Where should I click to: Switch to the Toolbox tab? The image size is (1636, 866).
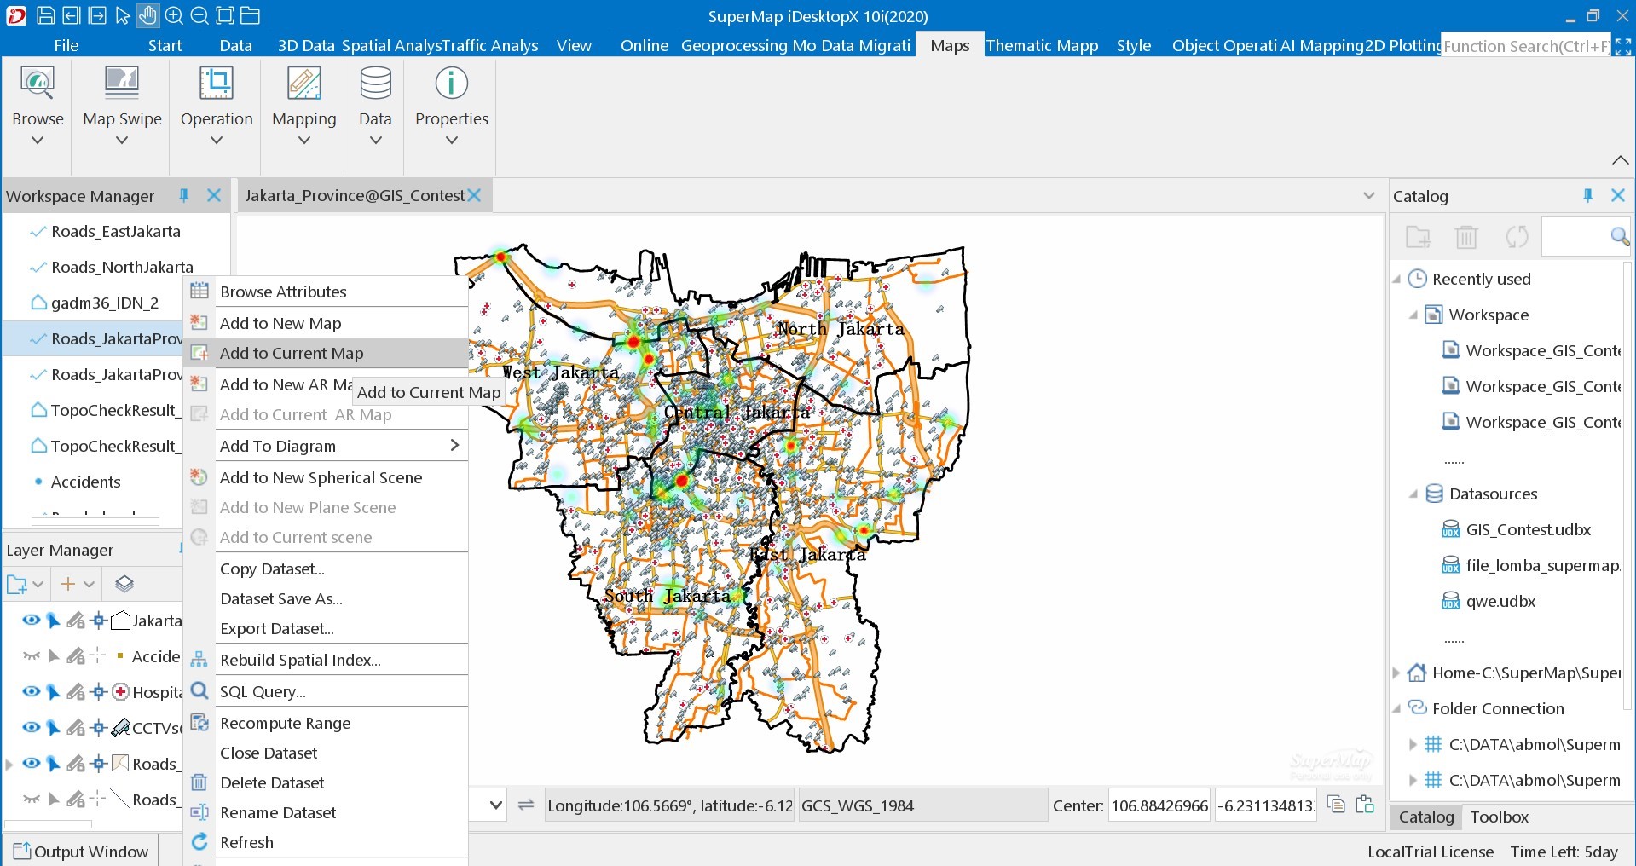coord(1499,817)
